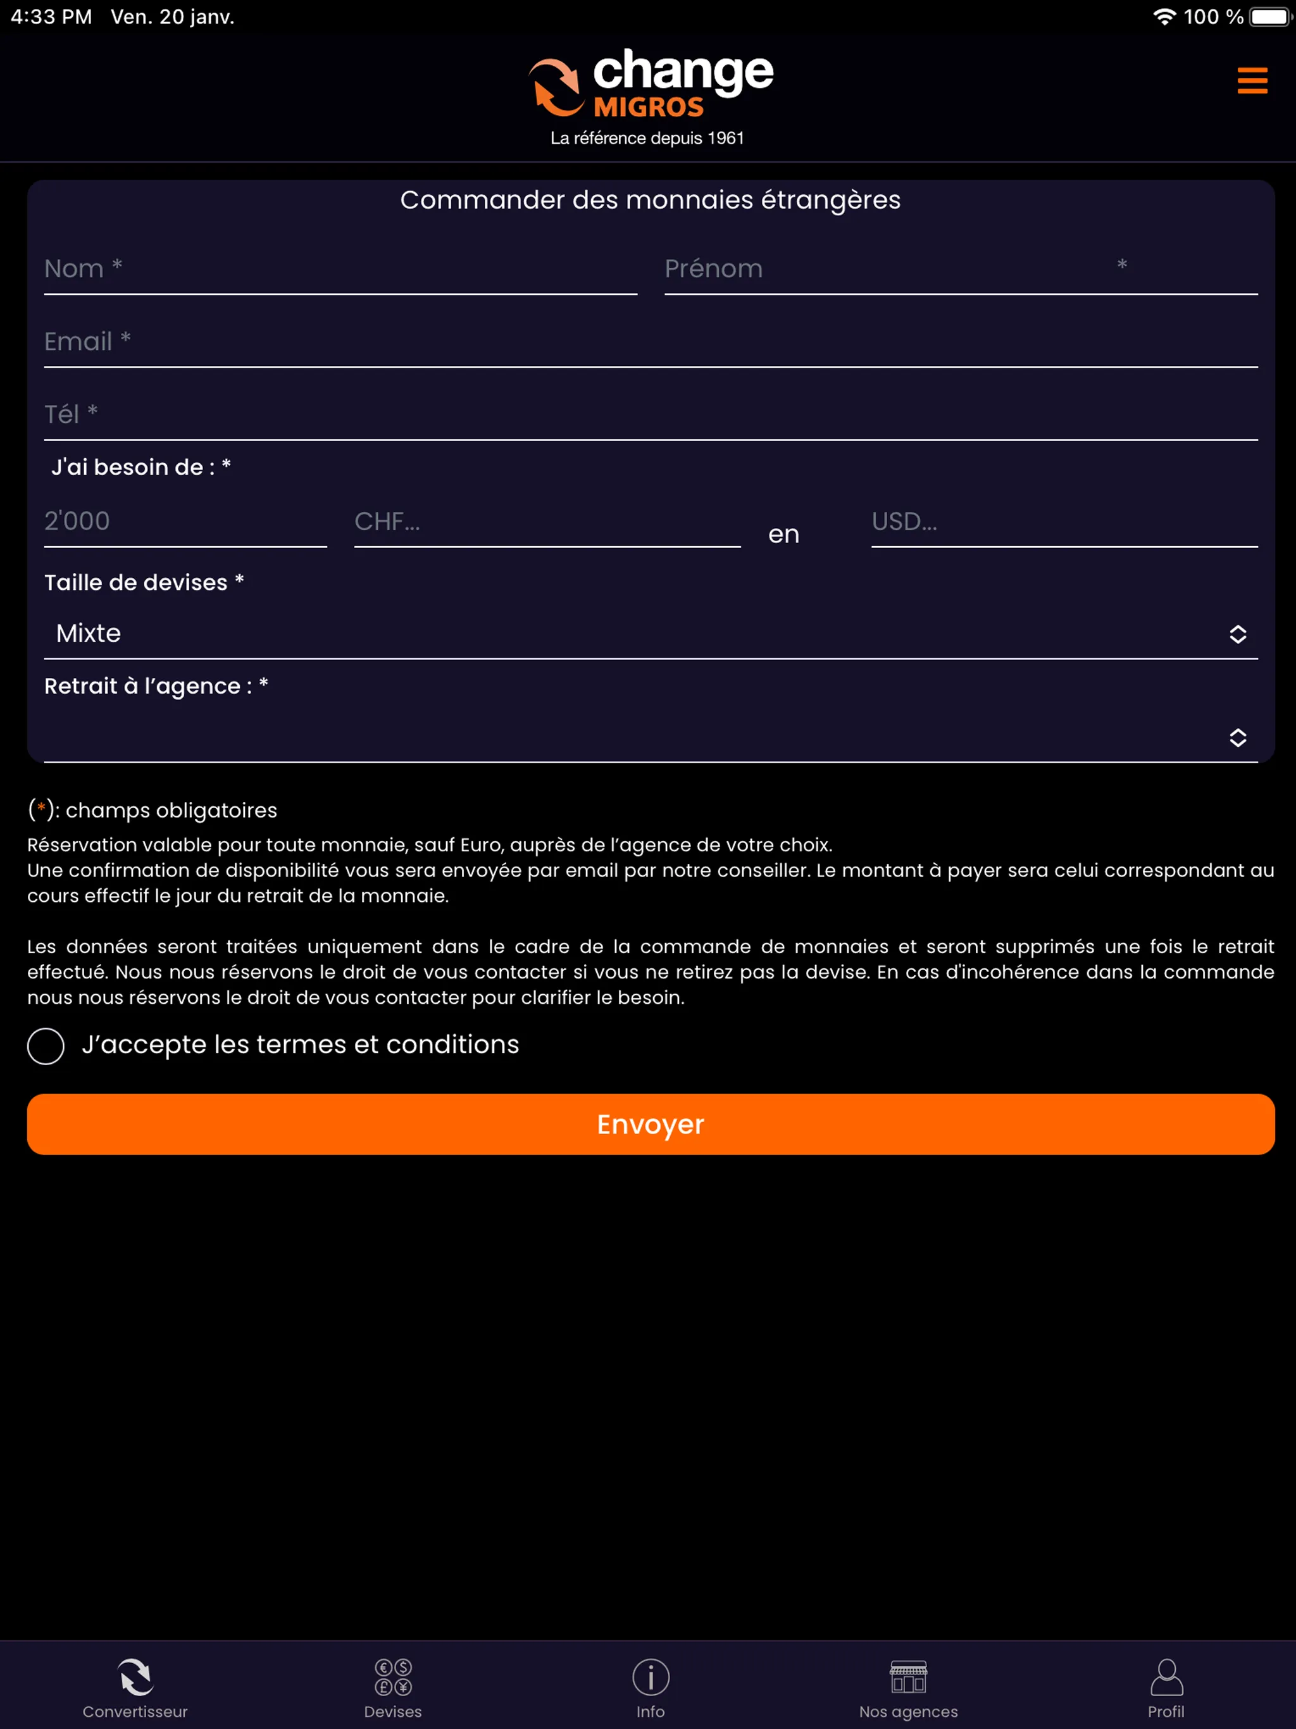1296x1729 pixels.
Task: Select Mixte from Taille de devises dropdown
Action: point(649,633)
